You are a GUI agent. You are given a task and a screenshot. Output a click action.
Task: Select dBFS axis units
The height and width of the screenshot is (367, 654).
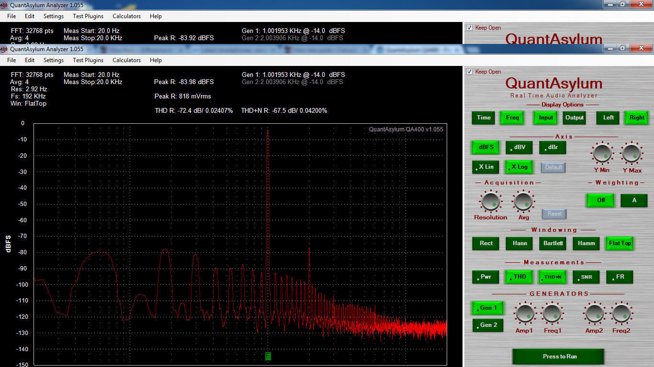(x=485, y=147)
